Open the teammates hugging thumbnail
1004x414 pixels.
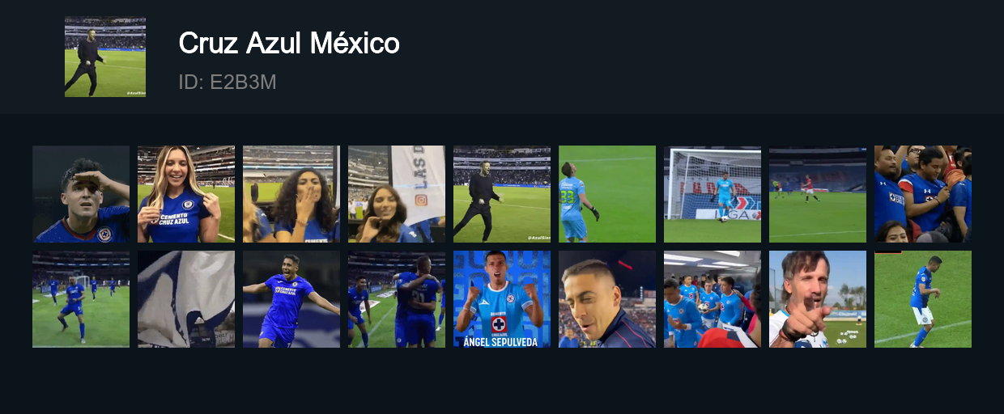pos(397,299)
